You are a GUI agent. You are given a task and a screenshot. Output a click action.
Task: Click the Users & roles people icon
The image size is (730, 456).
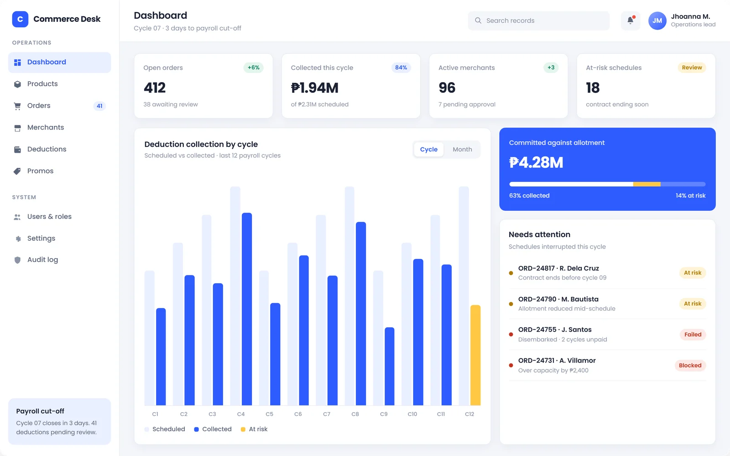click(17, 217)
